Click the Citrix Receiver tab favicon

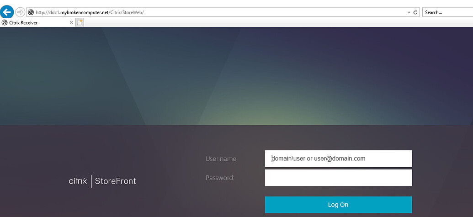pyautogui.click(x=5, y=22)
